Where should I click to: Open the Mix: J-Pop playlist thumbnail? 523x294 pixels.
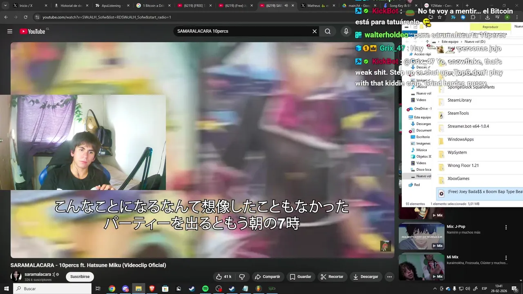(x=421, y=236)
